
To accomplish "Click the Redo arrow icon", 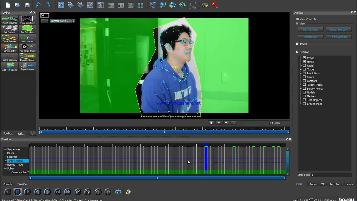I will (x=48, y=5).
